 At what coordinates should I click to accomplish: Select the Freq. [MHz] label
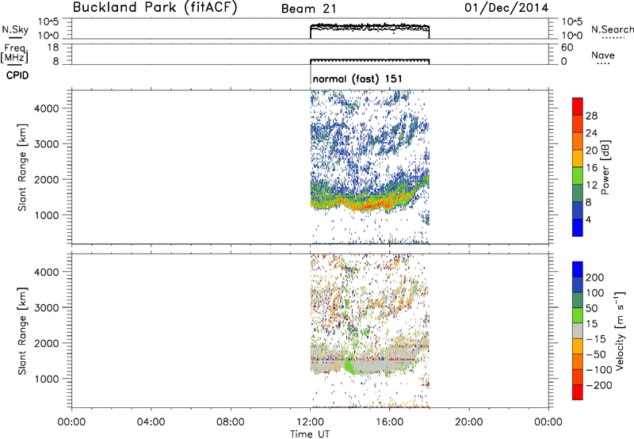[x=15, y=53]
